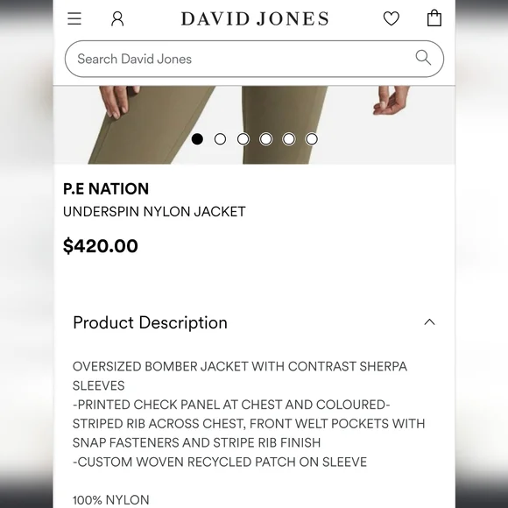The image size is (508, 508).
Task: Click the Underspin Nylon Jacket title
Action: 154,212
